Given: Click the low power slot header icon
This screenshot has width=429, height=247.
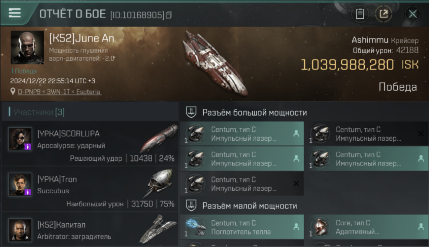Looking at the screenshot, I should (x=191, y=206).
